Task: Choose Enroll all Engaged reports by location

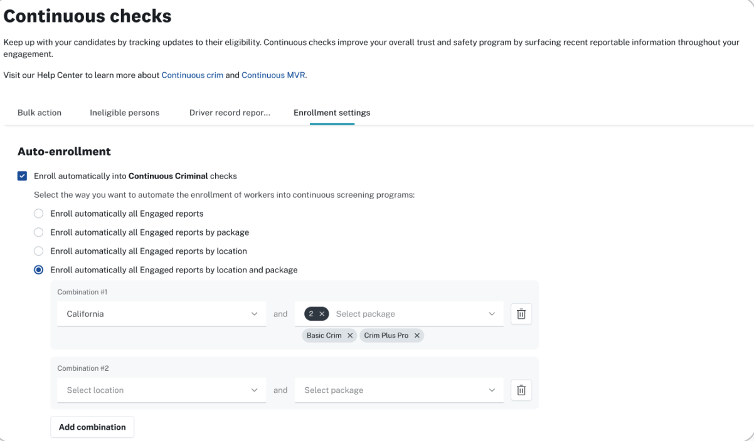Action: click(x=39, y=251)
